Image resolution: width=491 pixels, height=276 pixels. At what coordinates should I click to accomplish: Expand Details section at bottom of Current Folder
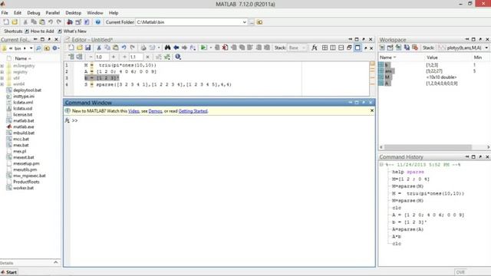pyautogui.click(x=56, y=262)
